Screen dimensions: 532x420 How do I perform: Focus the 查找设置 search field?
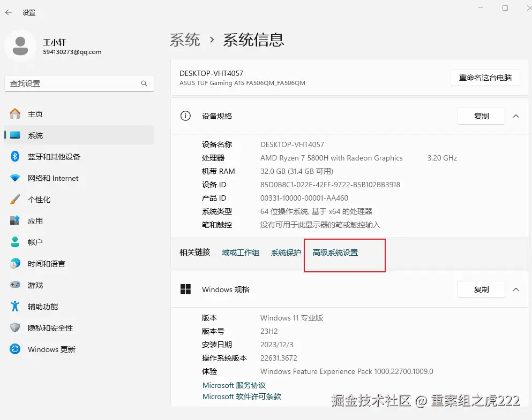point(79,83)
